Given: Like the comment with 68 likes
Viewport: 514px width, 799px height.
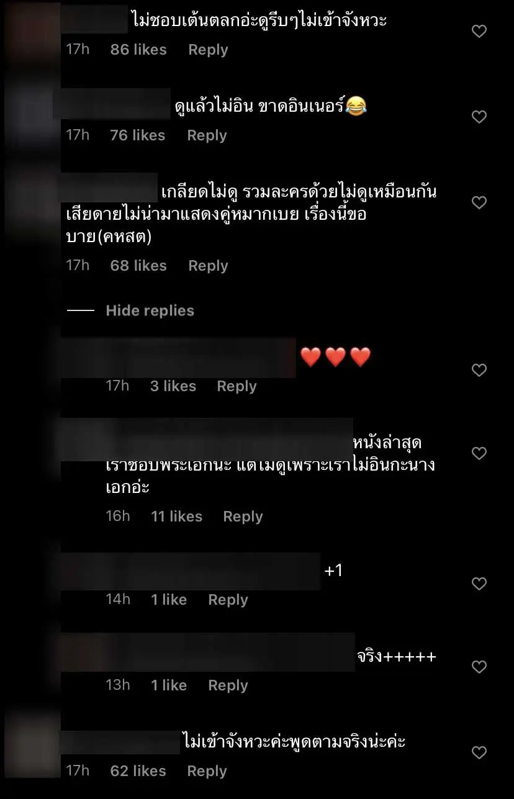Looking at the screenshot, I should (479, 202).
